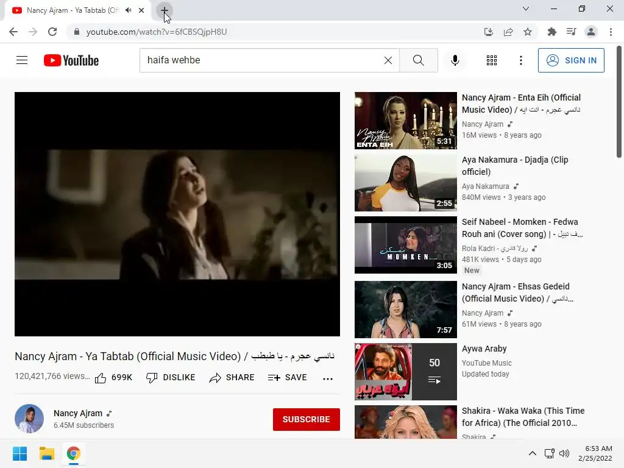The image size is (624, 468).
Task: Open YouTube settings three-dot menu
Action: coord(521,60)
